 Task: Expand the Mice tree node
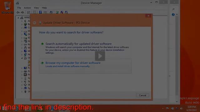[x=22, y=48]
